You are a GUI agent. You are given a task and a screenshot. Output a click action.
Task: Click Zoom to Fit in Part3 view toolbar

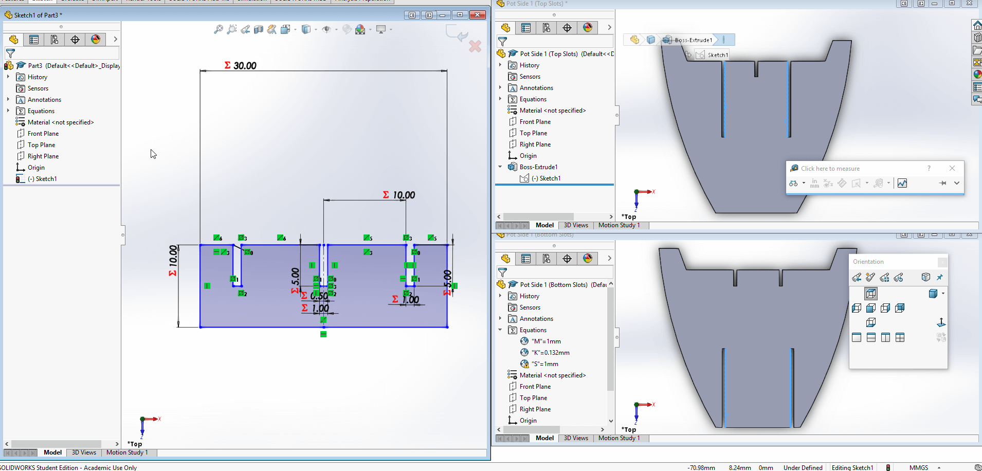point(219,29)
